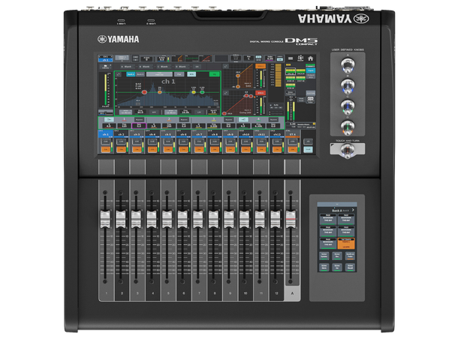Switch meter view to Output
The height and width of the screenshot is (337, 458).
coord(311,76)
